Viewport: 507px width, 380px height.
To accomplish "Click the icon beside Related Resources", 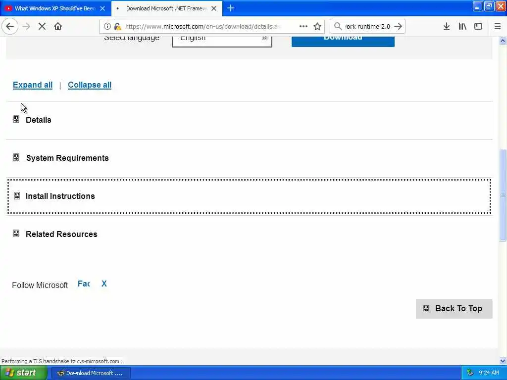I will [16, 234].
